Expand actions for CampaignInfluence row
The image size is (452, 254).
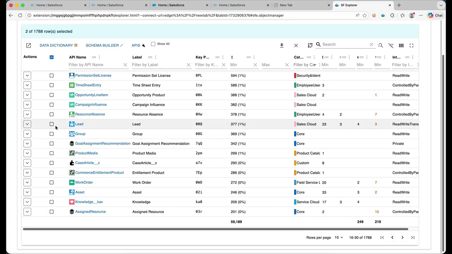coord(27,105)
